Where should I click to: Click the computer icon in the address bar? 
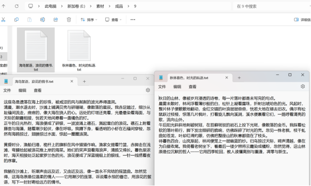(30, 6)
